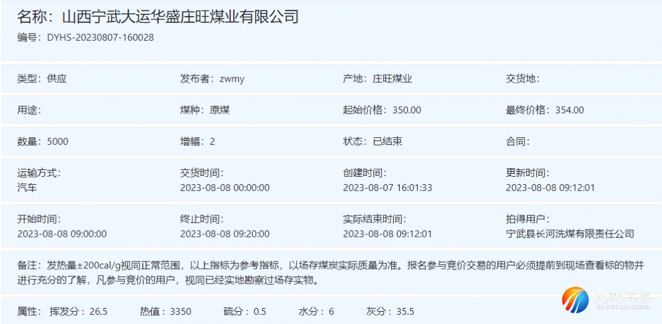Viewport: 662px width, 324px height.
Task: Click the origin value 庄旺煤业
Action: [392, 79]
